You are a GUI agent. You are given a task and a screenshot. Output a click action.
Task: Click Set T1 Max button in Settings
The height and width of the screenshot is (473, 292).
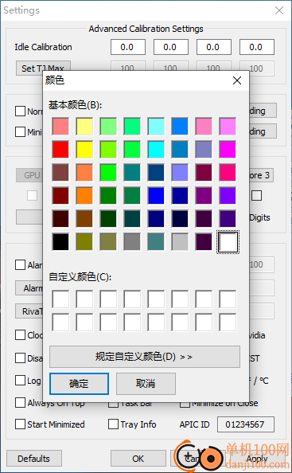click(43, 68)
